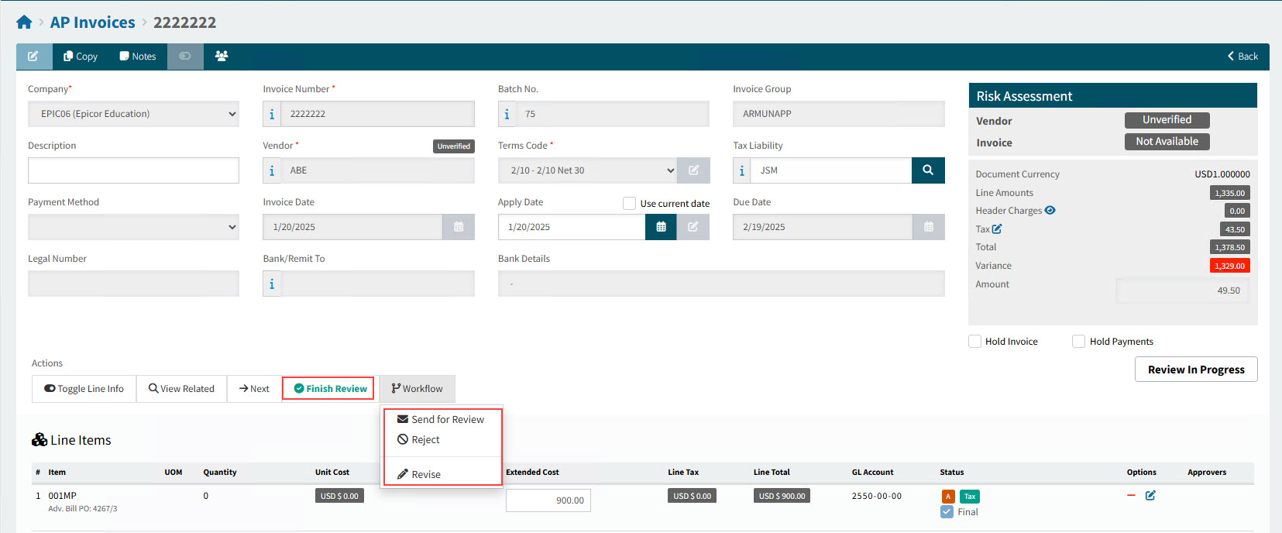Check the Hold Payments checkbox
Screen dimensions: 1282x533
(1078, 342)
